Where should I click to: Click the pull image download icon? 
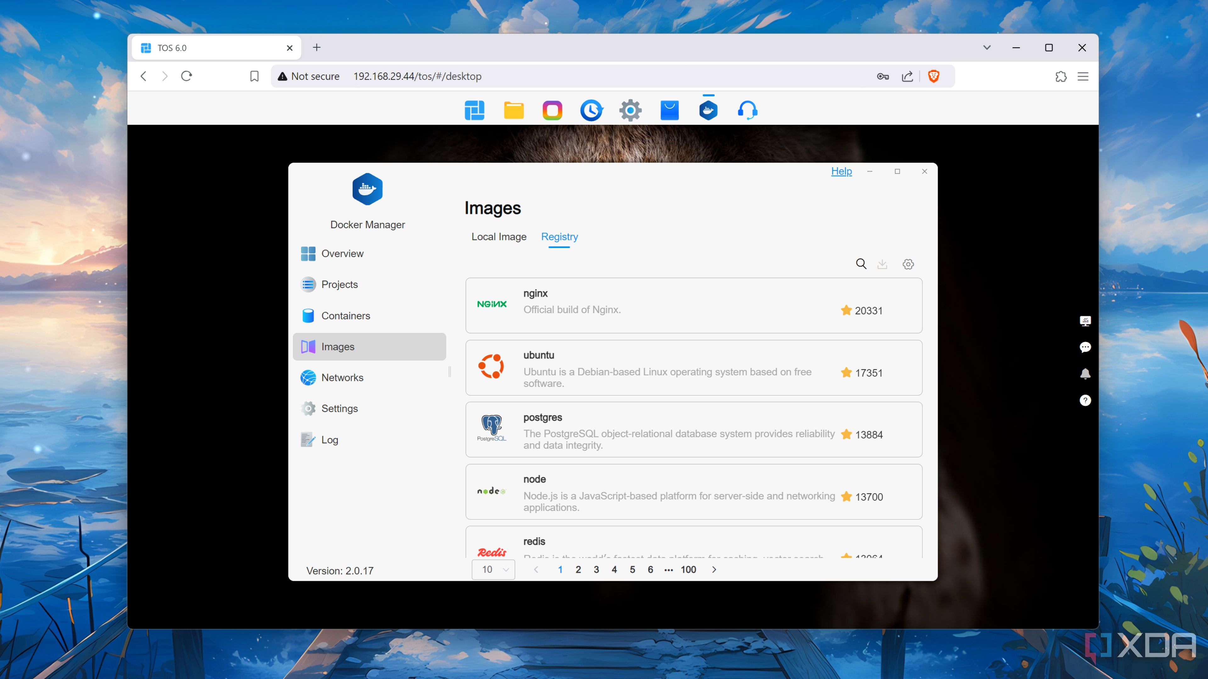tap(882, 264)
